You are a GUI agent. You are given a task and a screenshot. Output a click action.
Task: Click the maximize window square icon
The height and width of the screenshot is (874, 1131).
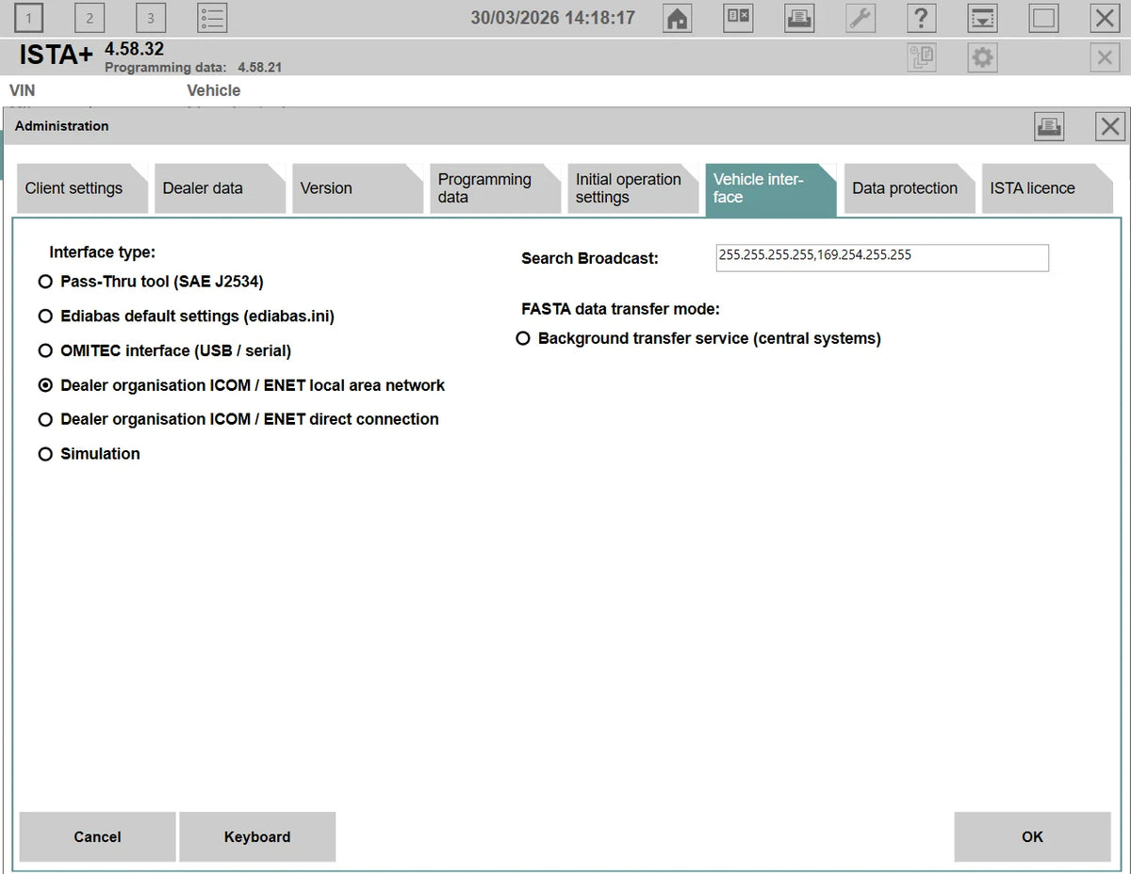(1043, 18)
